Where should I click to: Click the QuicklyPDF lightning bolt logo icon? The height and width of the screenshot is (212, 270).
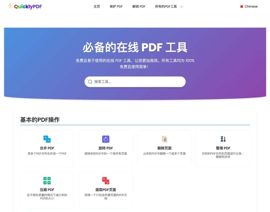pos(10,6)
